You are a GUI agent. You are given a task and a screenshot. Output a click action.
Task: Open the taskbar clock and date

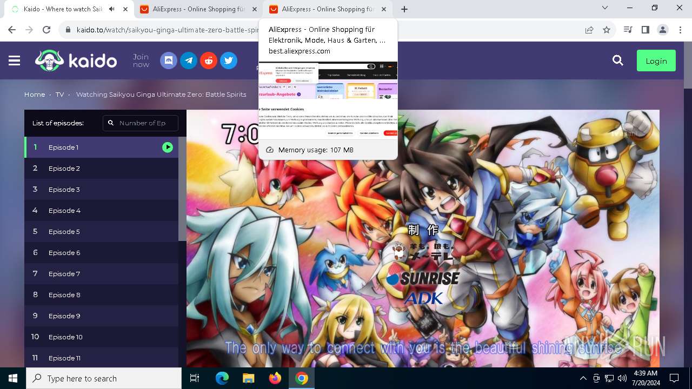(645, 378)
